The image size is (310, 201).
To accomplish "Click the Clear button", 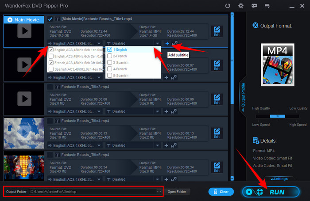I will click(221, 192).
